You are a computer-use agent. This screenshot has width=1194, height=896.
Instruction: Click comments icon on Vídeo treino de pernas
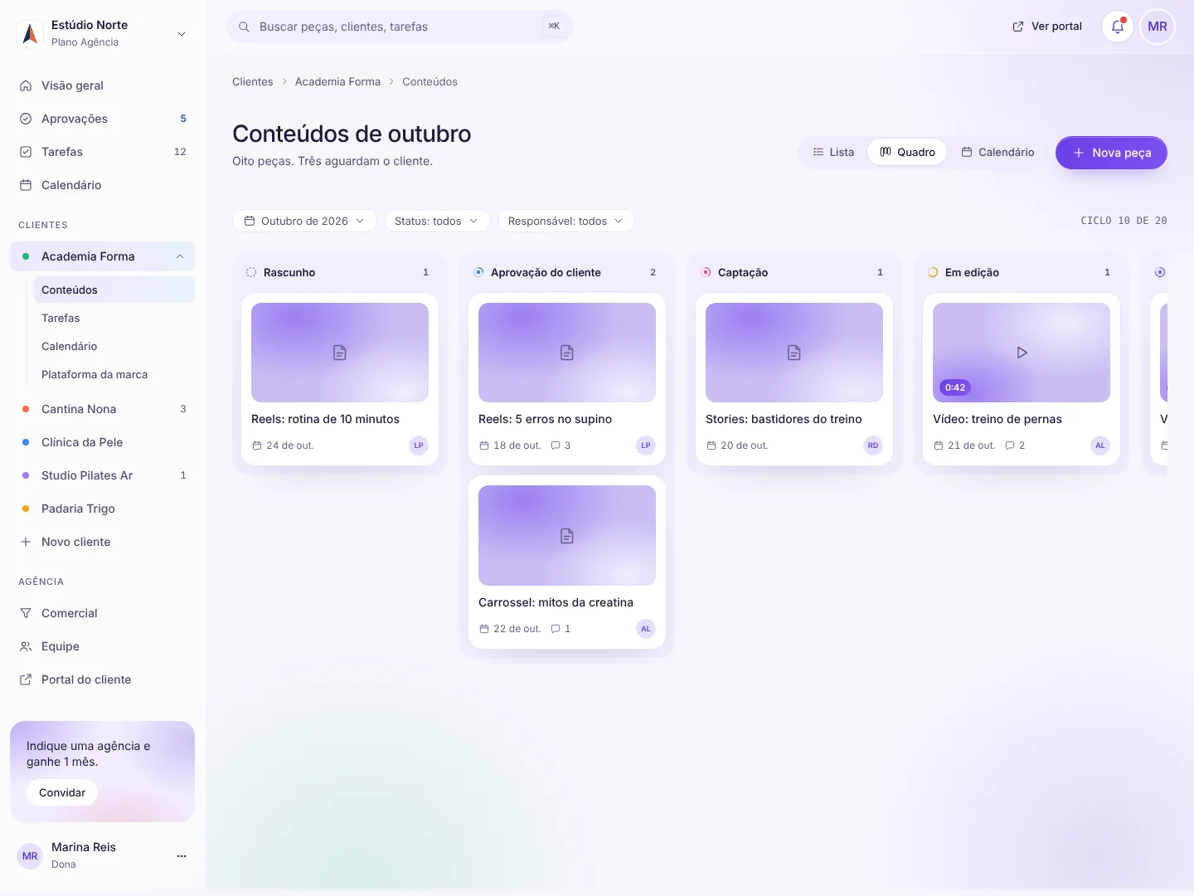[x=1010, y=446]
